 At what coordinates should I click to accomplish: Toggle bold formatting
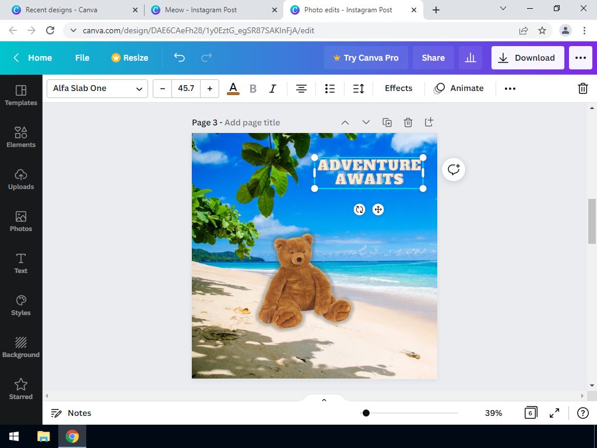[253, 89]
